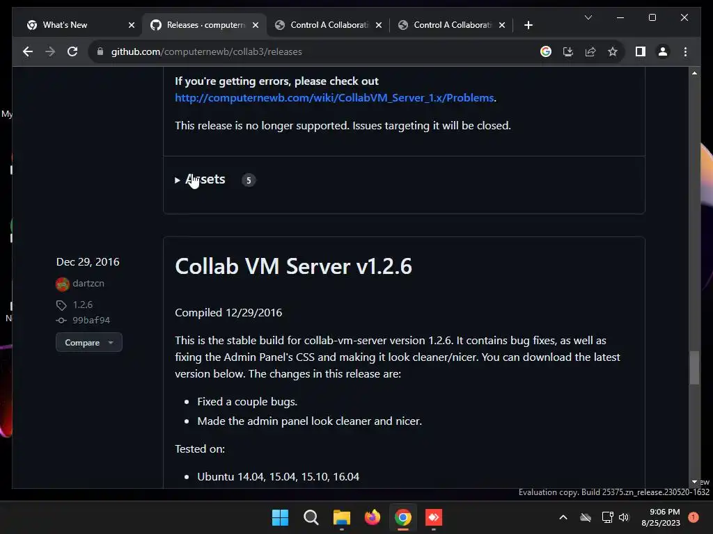Open the Collab VM Server v1.2.6 title

(293, 266)
